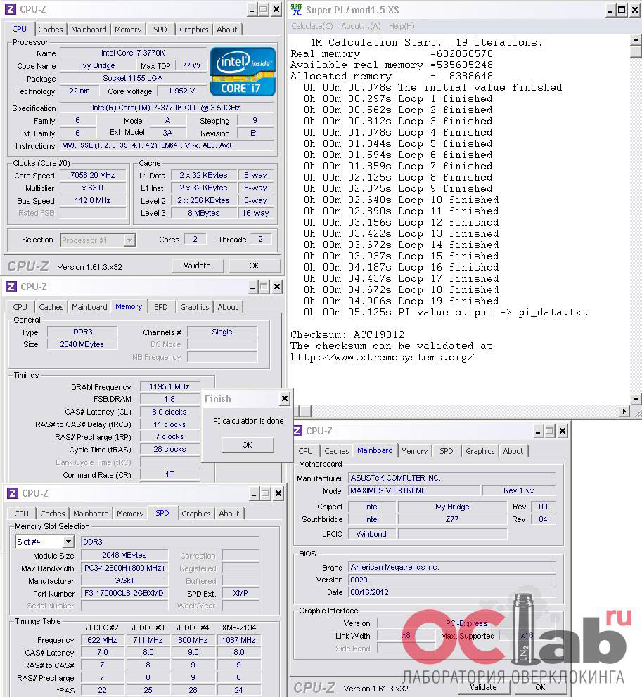642x697 pixels.
Task: Click Super PI horizontal scrollbar thumb
Action: point(305,411)
